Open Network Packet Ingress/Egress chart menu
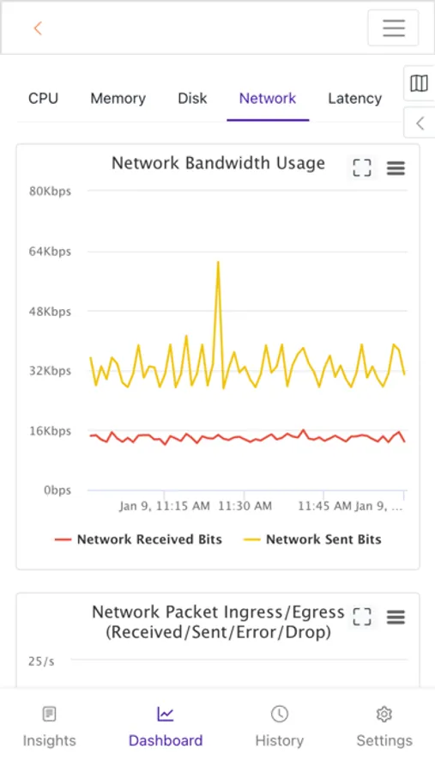Screen dimensions: 435x773 tap(396, 617)
